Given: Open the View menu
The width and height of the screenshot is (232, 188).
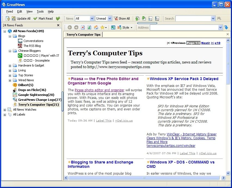Looking at the screenshot, I should [29, 11].
